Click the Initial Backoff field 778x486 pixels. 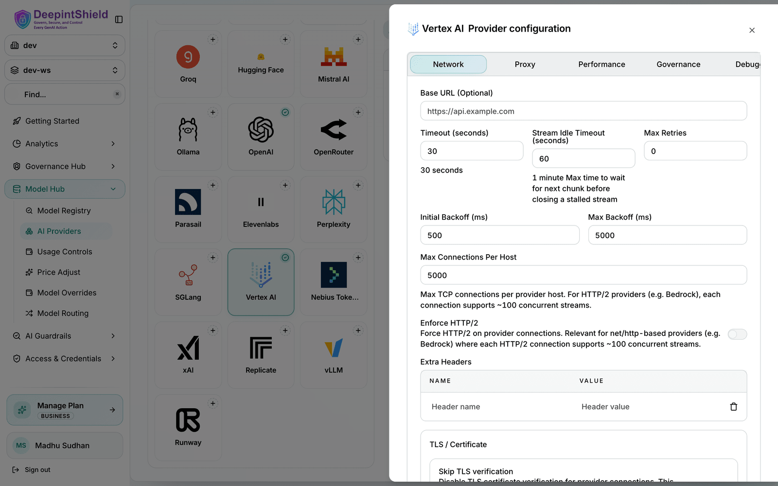click(500, 235)
